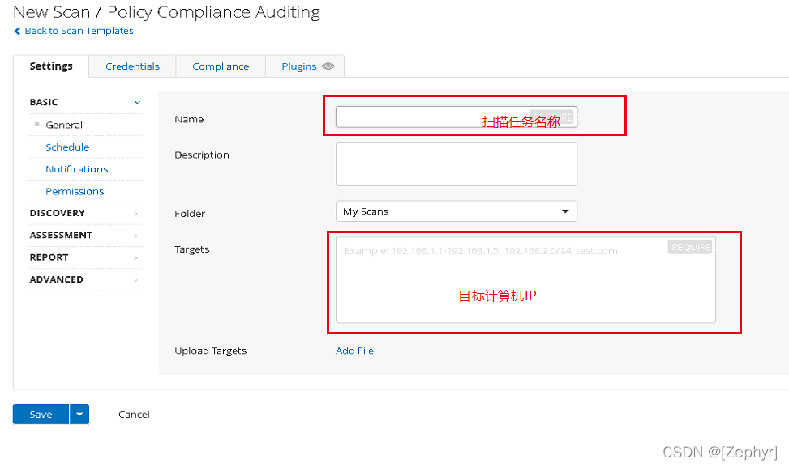Screen dimensions: 789x468
Task: Open the Folder dropdown My Scans
Action: (x=457, y=211)
